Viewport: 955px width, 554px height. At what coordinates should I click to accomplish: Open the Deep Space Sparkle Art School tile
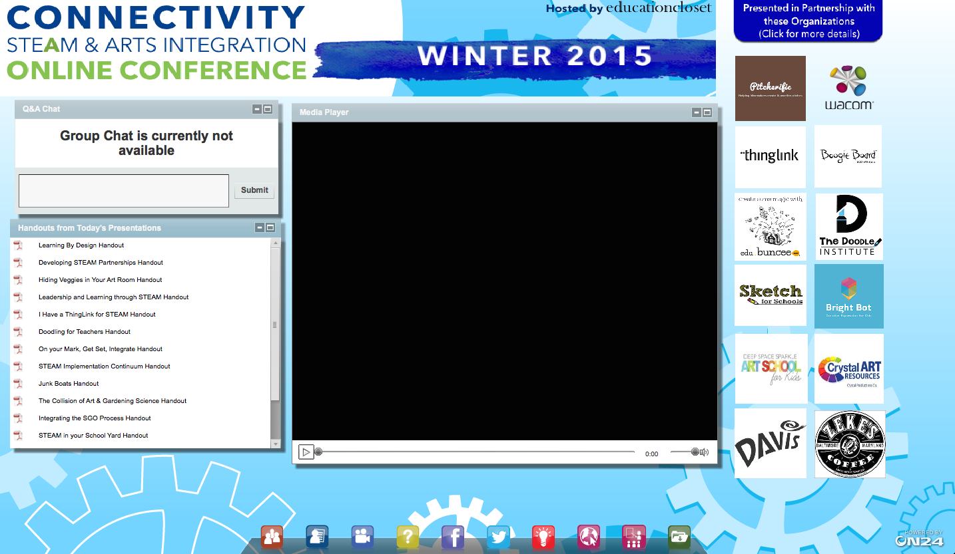[771, 368]
